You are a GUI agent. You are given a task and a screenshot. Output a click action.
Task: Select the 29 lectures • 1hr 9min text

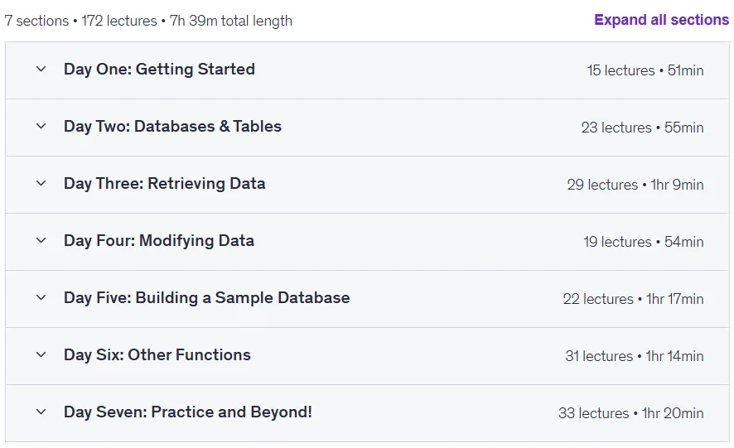click(635, 185)
